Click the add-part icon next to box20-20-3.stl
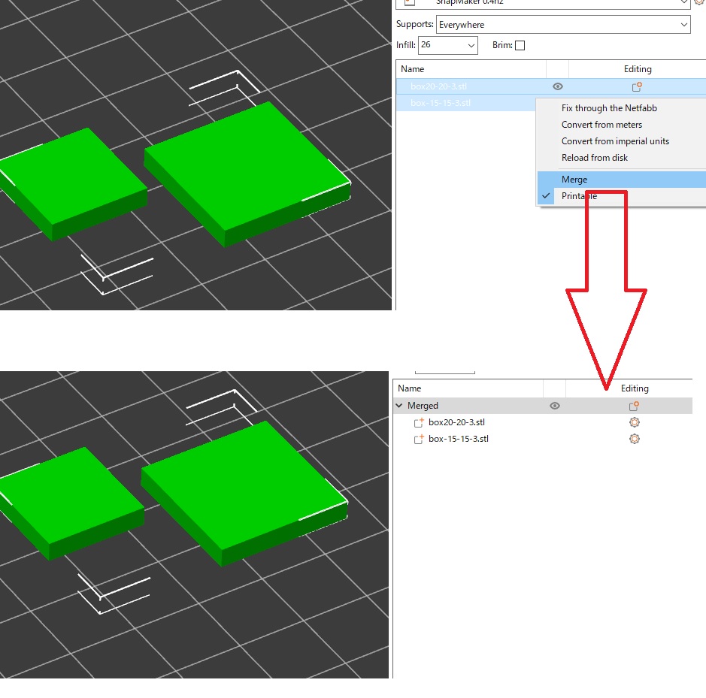The image size is (706, 698). coord(417,422)
